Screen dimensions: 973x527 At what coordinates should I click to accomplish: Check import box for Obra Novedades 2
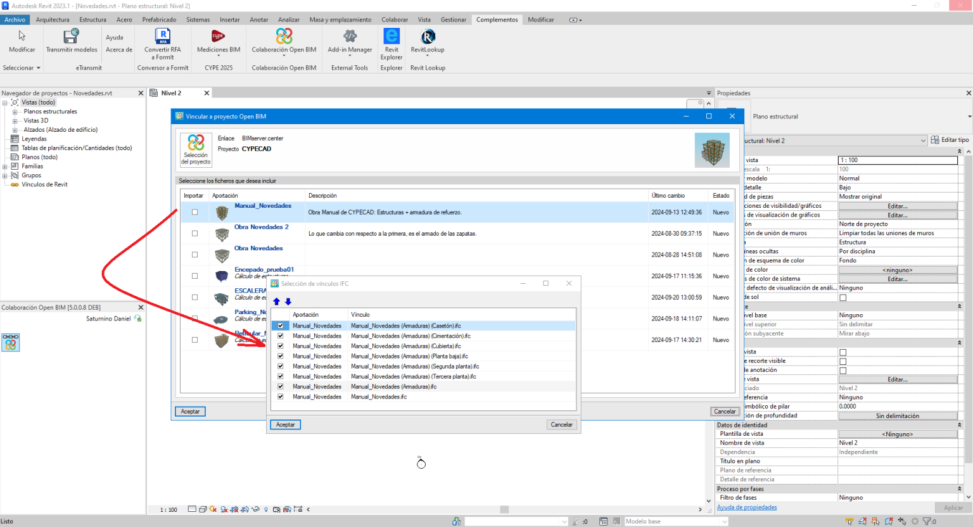[x=195, y=234]
